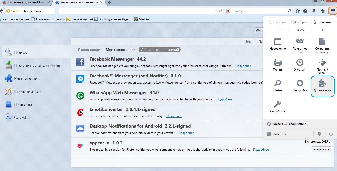Image resolution: width=337 pixels, height=171 pixels.
Task: Show bookmarks list icon in toolbar
Action: click(x=305, y=11)
